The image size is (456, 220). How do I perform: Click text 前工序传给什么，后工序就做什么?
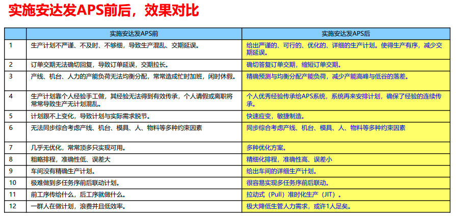77,195
